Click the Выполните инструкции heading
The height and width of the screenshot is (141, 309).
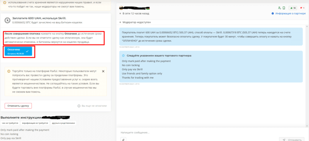(x=21, y=118)
